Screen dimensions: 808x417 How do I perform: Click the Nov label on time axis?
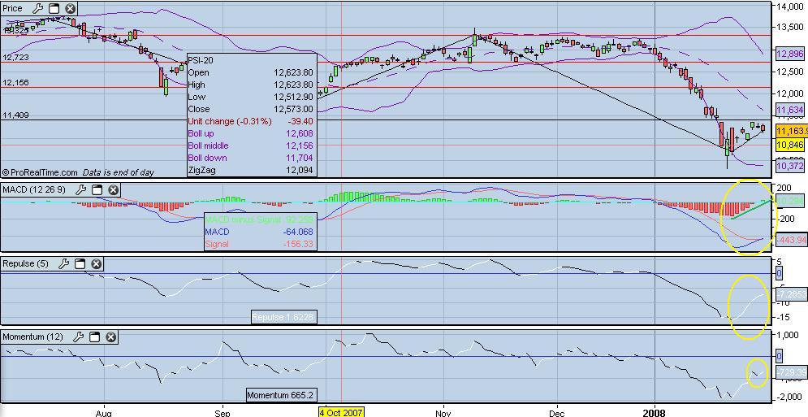[443, 413]
